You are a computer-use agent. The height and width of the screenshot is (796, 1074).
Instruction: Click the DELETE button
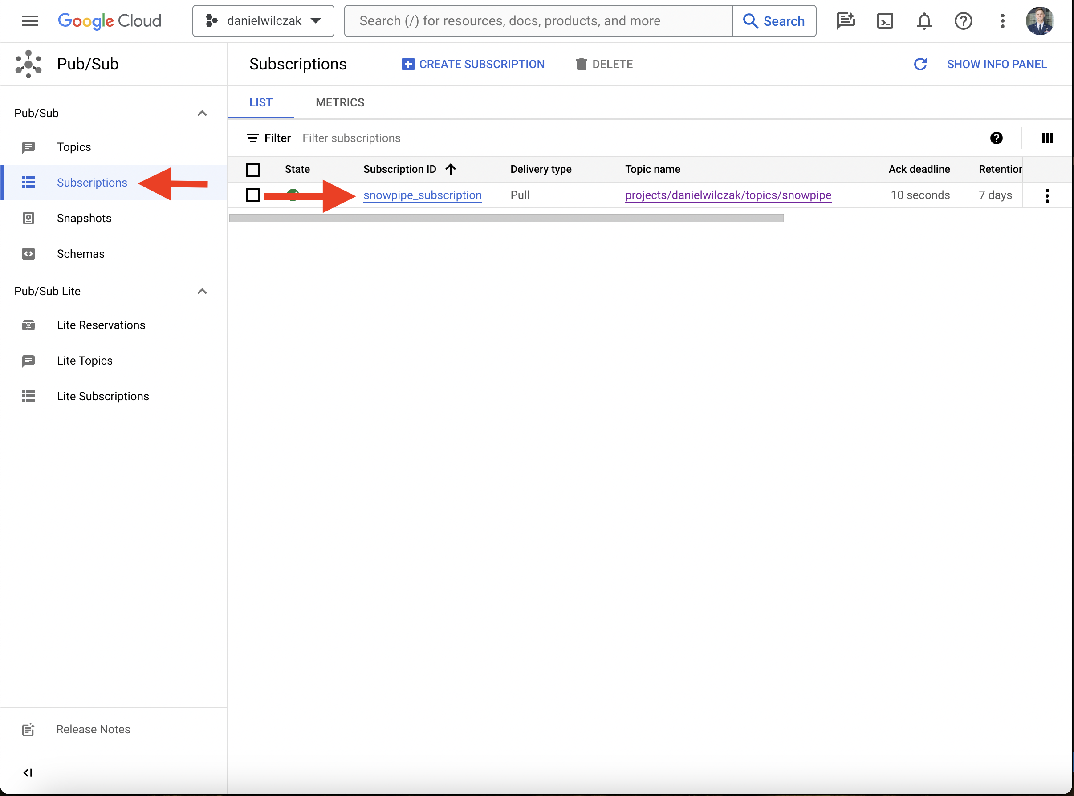pyautogui.click(x=604, y=64)
